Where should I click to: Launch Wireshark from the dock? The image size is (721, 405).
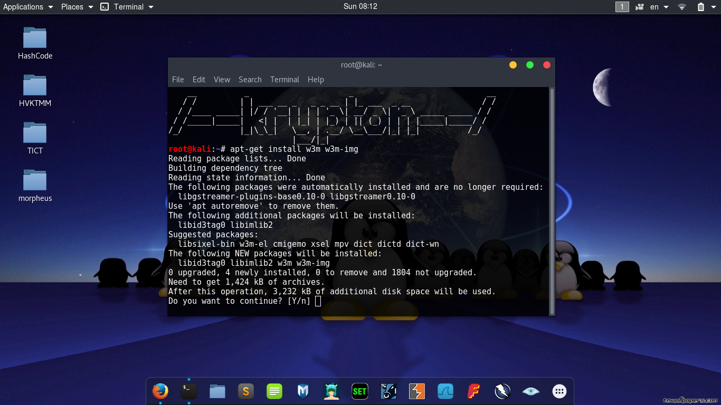445,391
